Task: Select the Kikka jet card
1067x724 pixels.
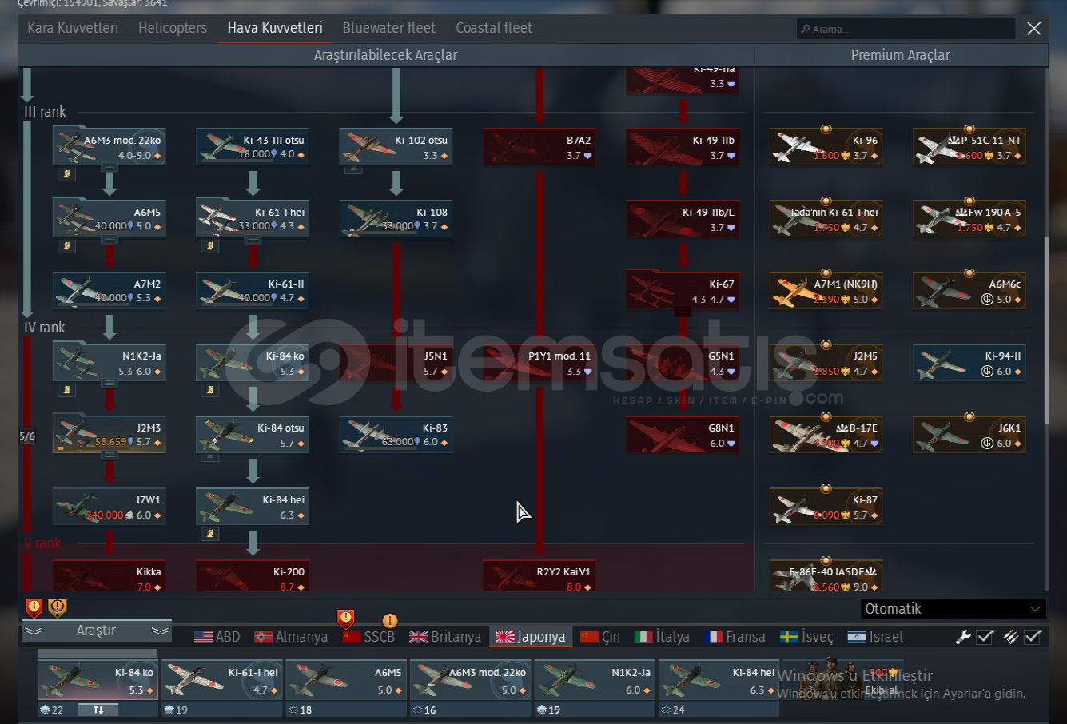Action: tap(109, 576)
